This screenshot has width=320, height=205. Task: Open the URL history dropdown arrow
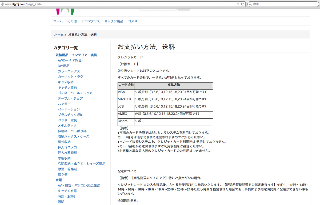coord(238,4)
